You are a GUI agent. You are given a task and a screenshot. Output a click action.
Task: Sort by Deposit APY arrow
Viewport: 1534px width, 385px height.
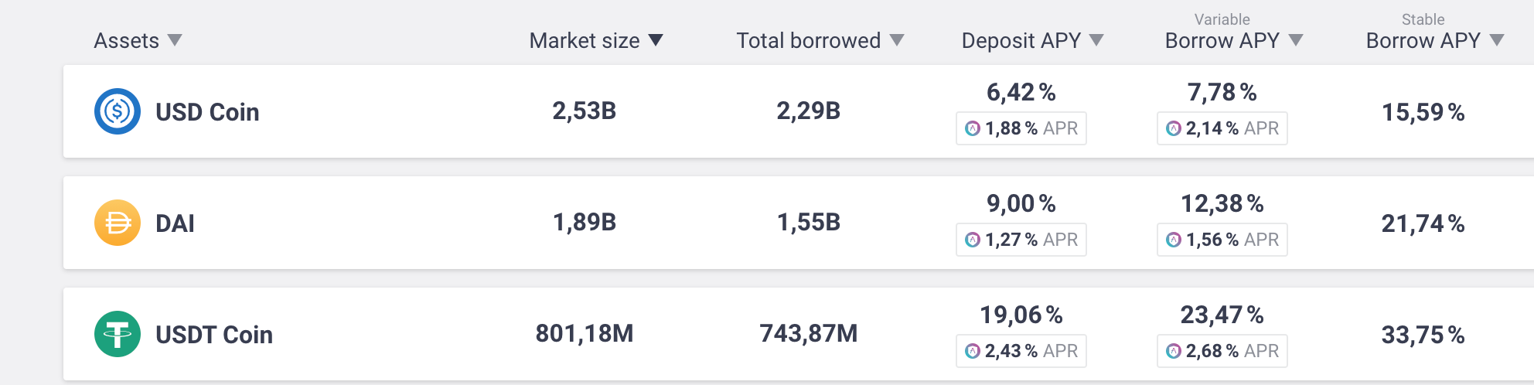click(x=1096, y=40)
